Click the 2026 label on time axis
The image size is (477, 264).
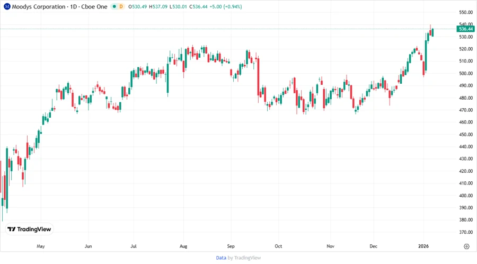[x=423, y=246]
